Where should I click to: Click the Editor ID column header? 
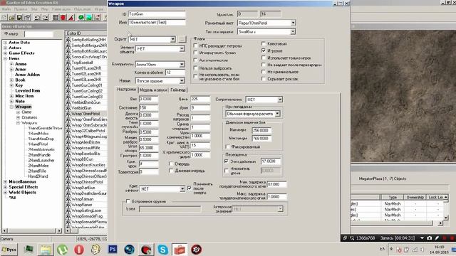click(85, 33)
